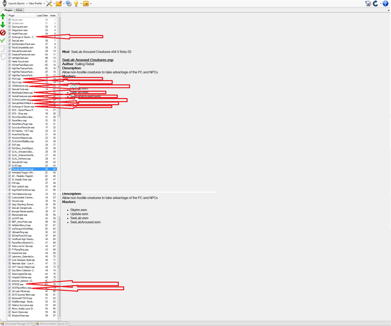Toggle the 2018 Summer Bikini.esp checkbox
The image size is (391, 326).
click(x=9, y=295)
